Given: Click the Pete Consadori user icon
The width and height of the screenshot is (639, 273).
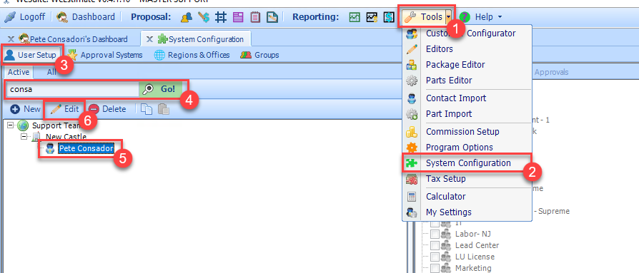Looking at the screenshot, I should 50,149.
